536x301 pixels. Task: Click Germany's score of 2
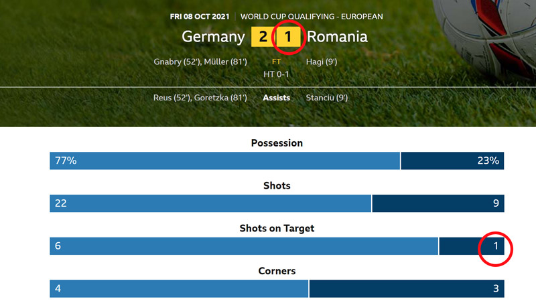pyautogui.click(x=263, y=37)
